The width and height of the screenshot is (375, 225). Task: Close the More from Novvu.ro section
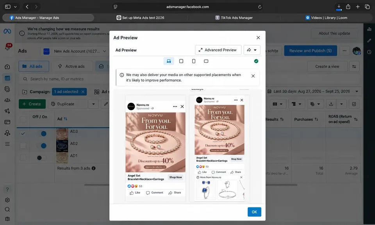[241, 177]
